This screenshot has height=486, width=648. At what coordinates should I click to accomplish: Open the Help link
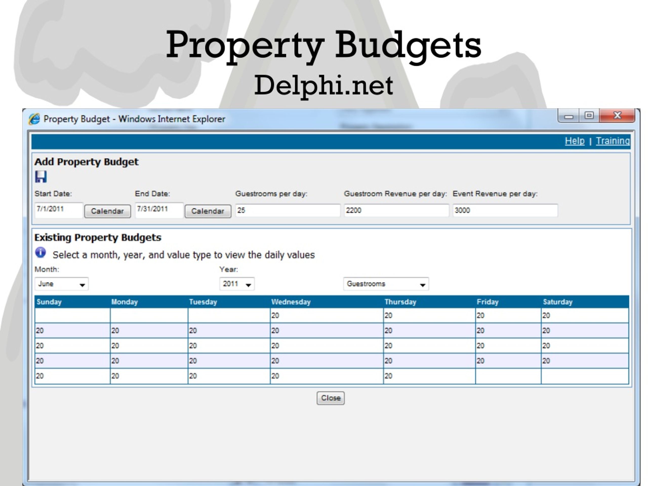point(575,141)
